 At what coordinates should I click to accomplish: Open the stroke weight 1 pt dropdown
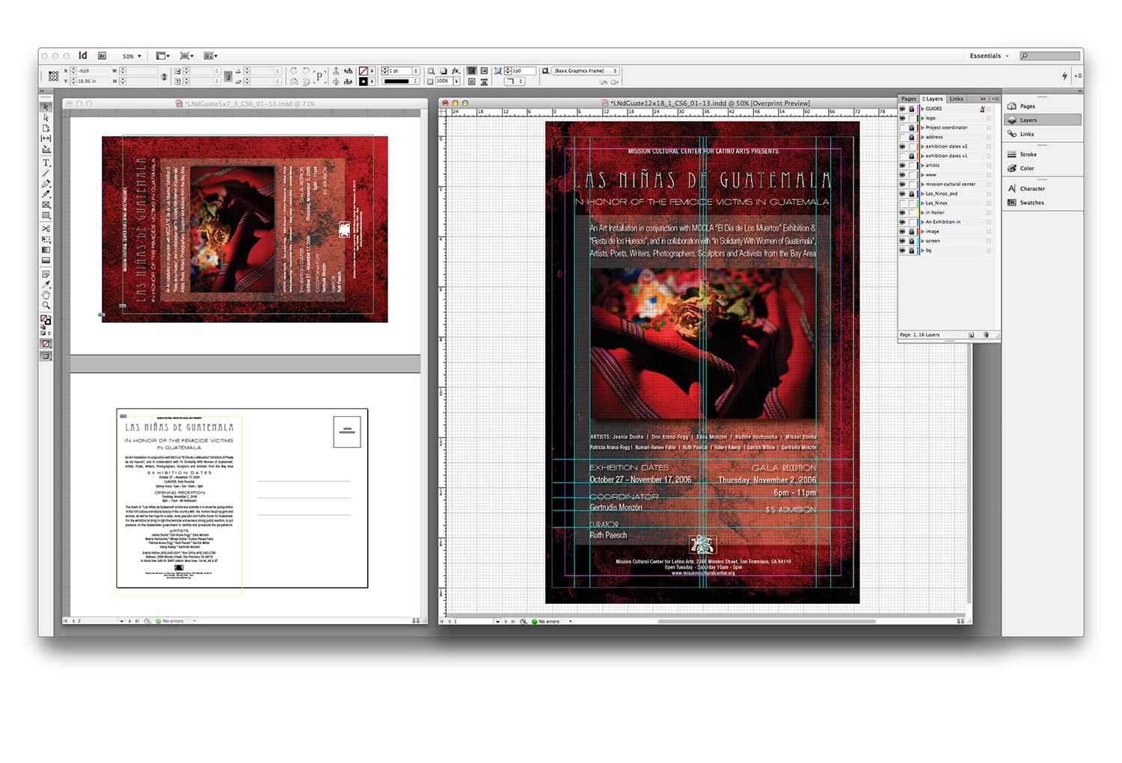coord(415,71)
